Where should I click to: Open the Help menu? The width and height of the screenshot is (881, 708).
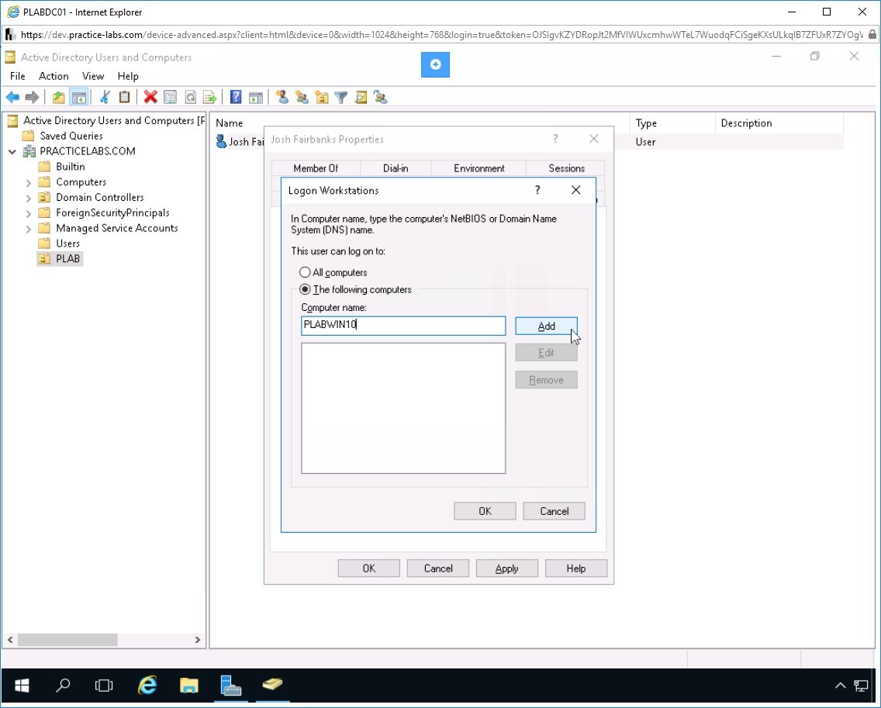point(127,76)
